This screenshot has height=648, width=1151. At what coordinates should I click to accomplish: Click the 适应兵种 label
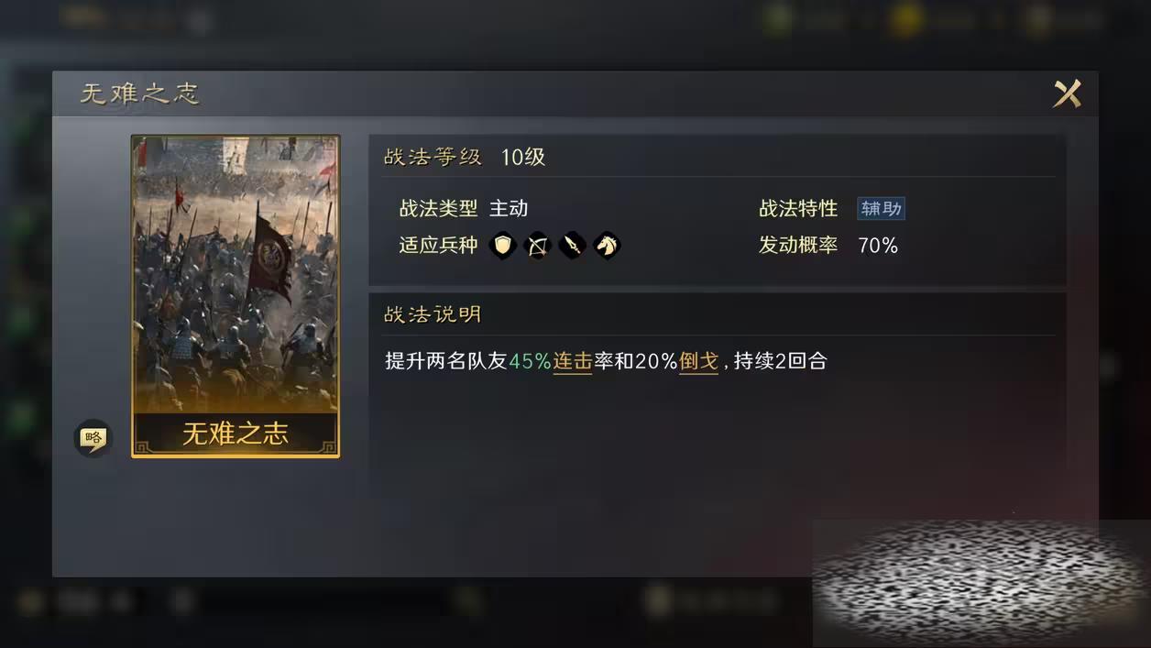click(438, 246)
